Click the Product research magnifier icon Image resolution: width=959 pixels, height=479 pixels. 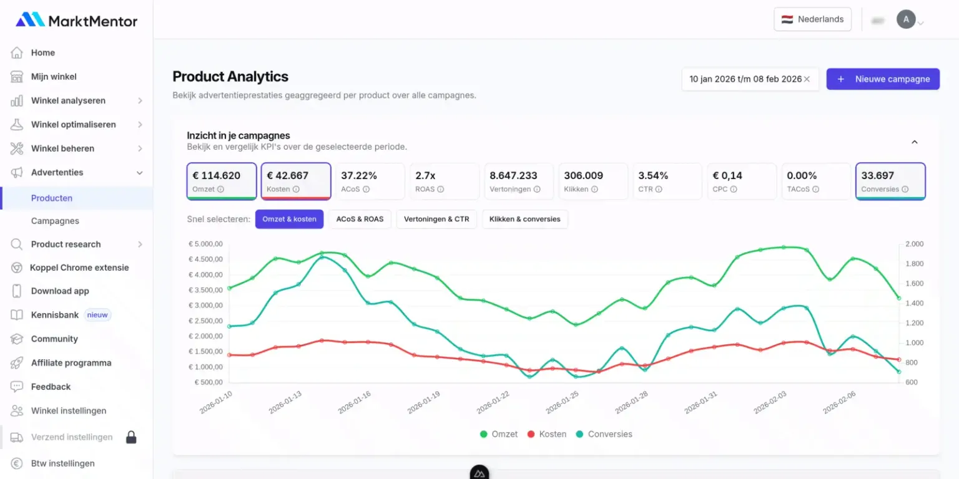[x=17, y=244]
